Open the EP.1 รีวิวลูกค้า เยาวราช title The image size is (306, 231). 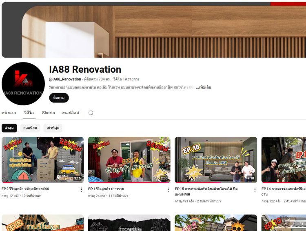[x=106, y=189]
